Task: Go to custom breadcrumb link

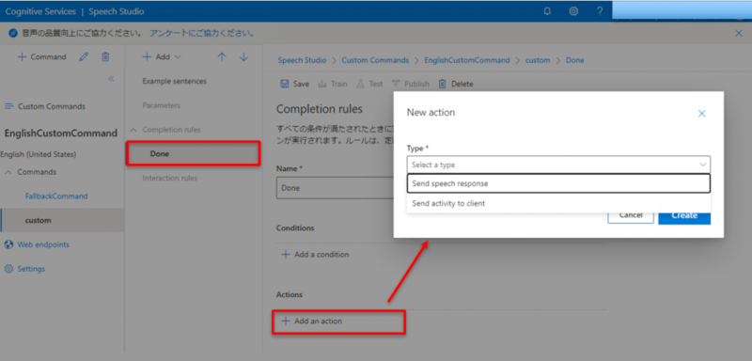Action: tap(538, 60)
